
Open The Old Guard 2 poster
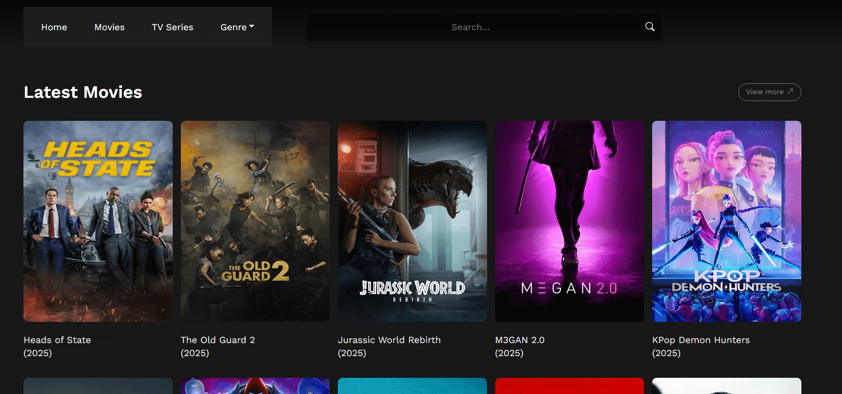click(x=255, y=221)
